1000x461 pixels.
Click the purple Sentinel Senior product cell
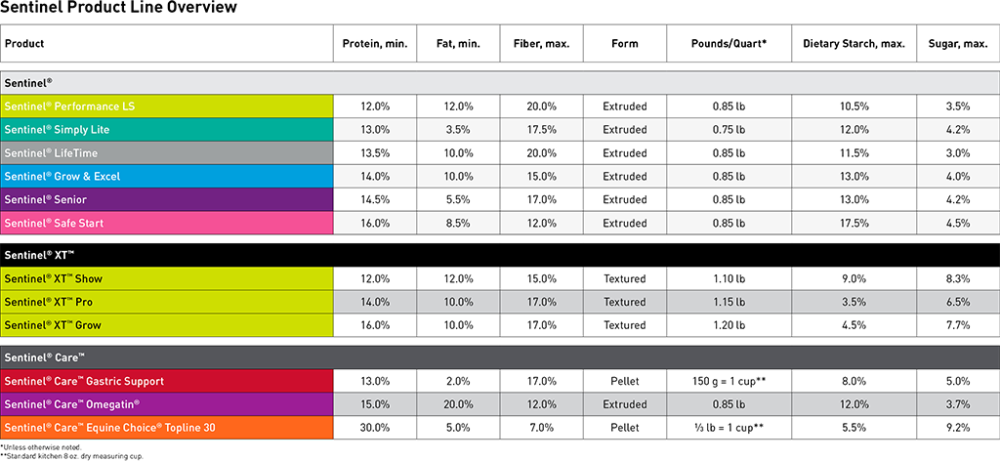[x=167, y=199]
